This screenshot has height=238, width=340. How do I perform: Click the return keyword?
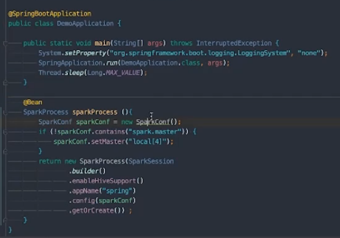(50, 162)
